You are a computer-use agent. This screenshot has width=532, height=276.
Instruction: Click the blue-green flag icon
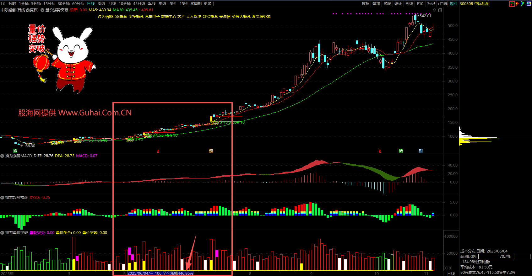(x=523, y=4)
